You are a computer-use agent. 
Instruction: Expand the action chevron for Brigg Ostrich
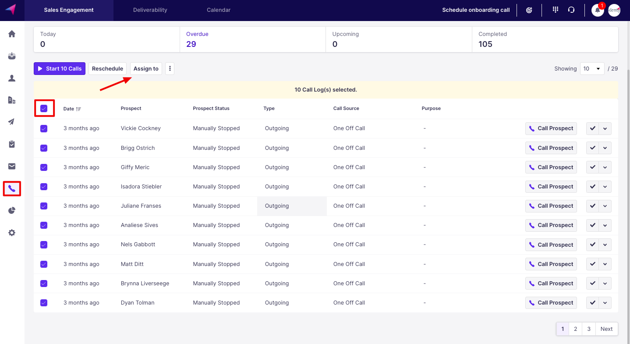click(x=605, y=148)
